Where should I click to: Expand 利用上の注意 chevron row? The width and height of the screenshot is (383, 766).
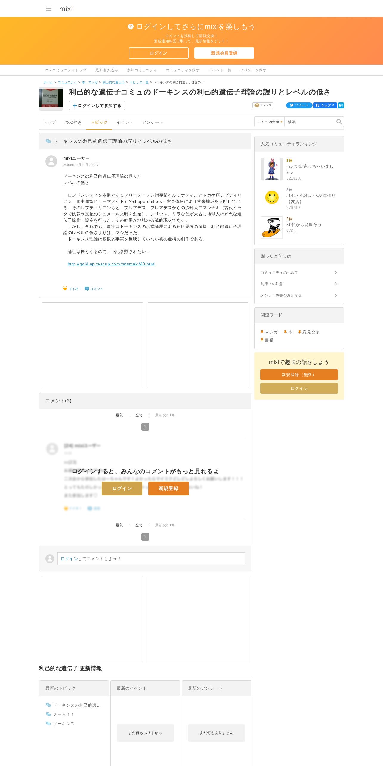coord(299,284)
